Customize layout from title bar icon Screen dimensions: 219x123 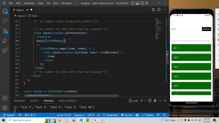click(x=146, y=3)
